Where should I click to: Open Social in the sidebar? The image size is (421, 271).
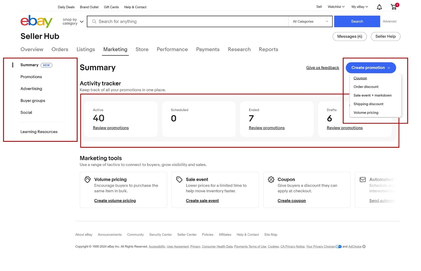(x=26, y=113)
